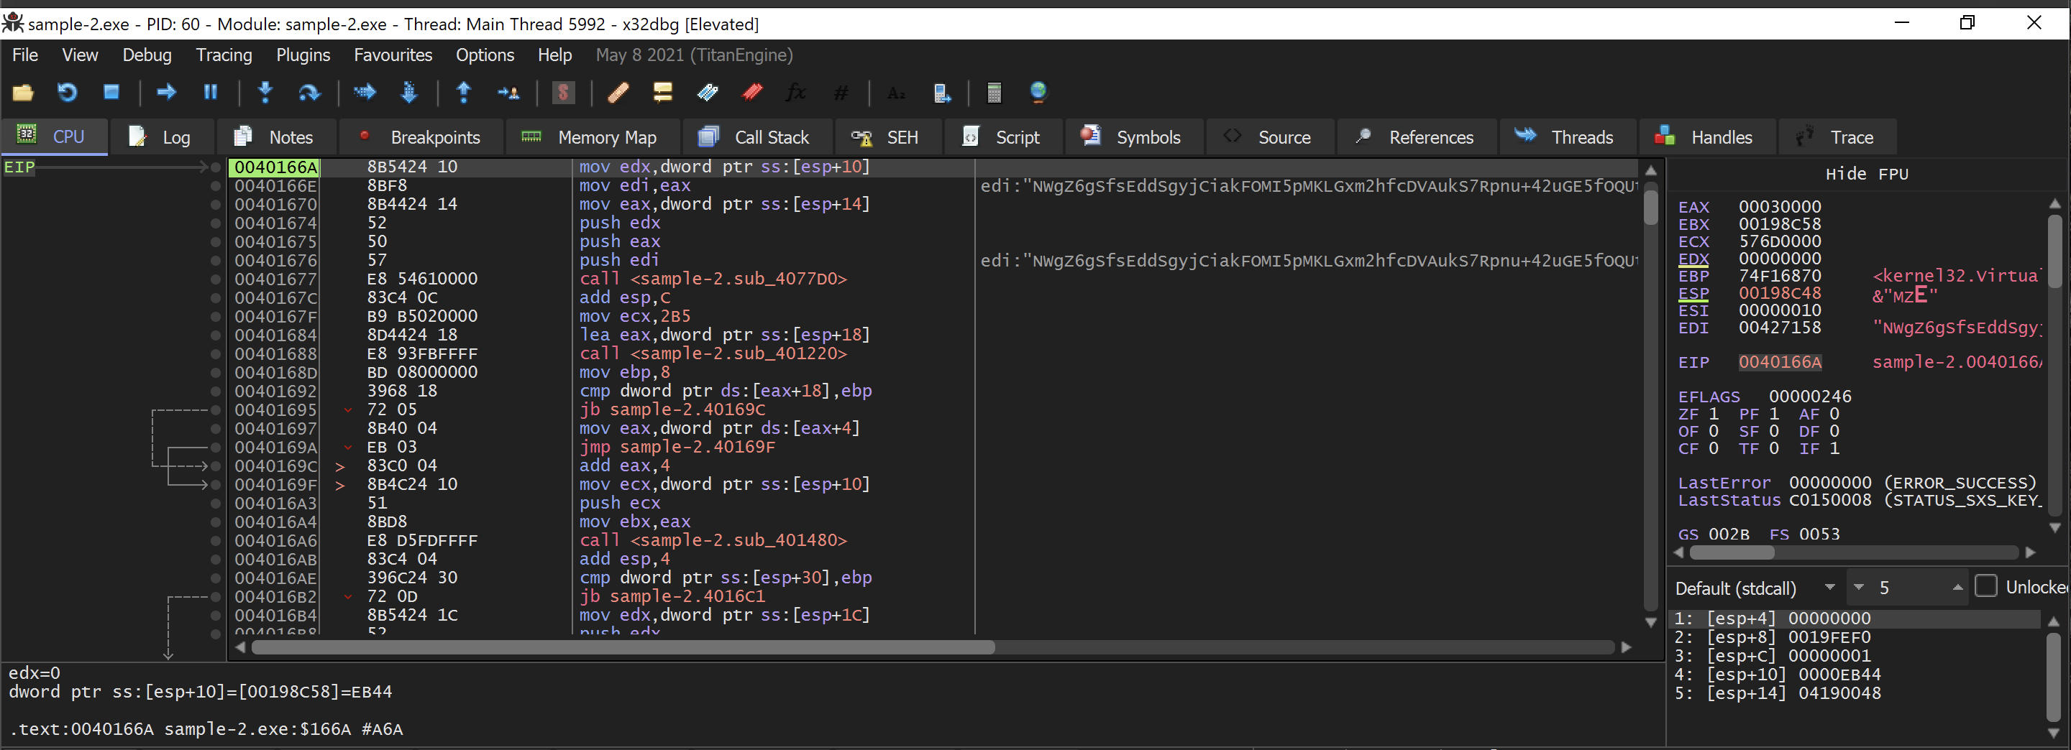
Task: Toggle breakpoint bullet at address 00401677
Action: coord(216,279)
